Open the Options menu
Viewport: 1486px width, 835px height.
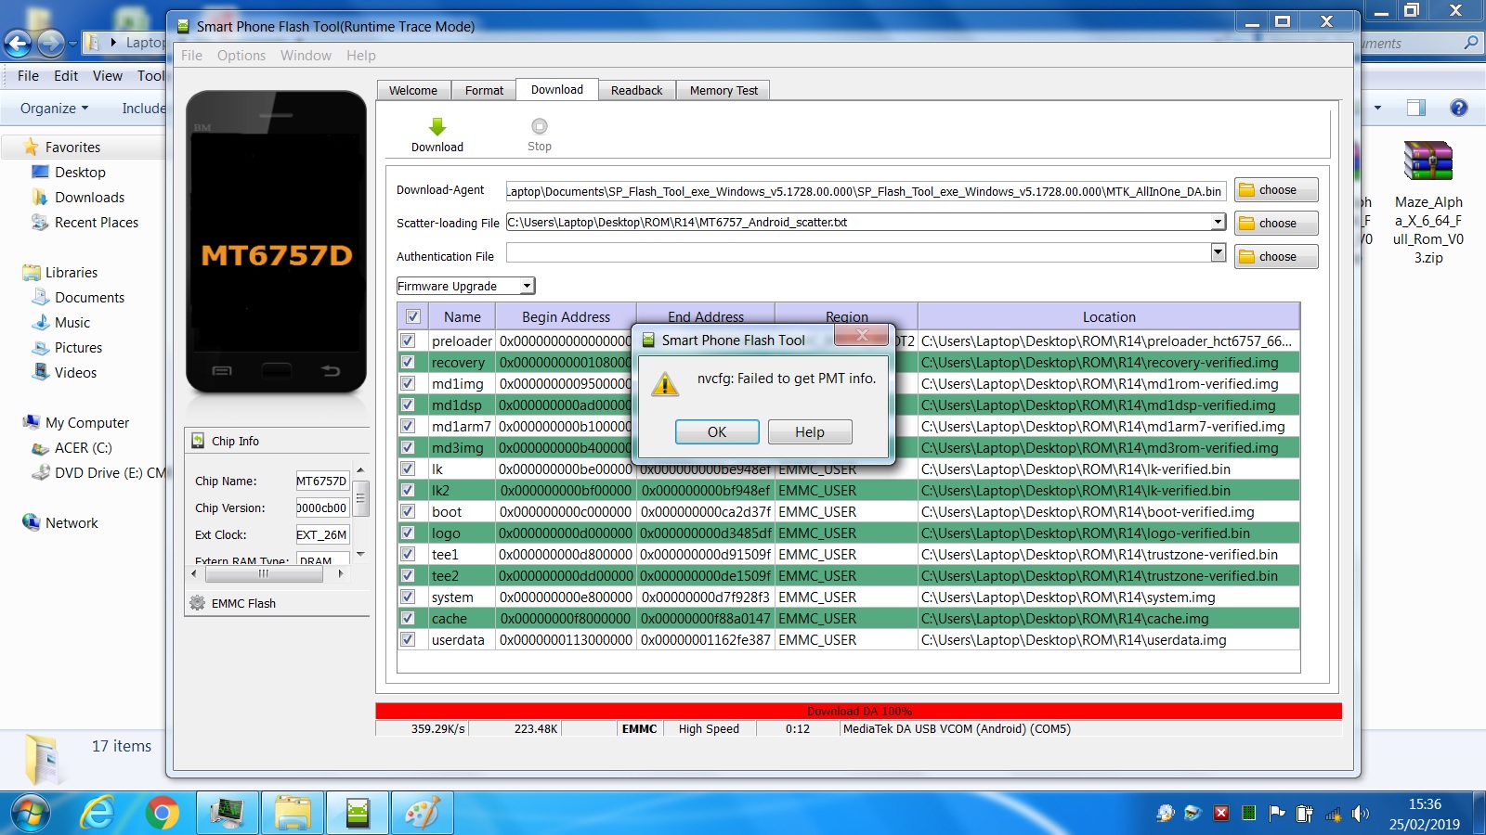coord(241,56)
